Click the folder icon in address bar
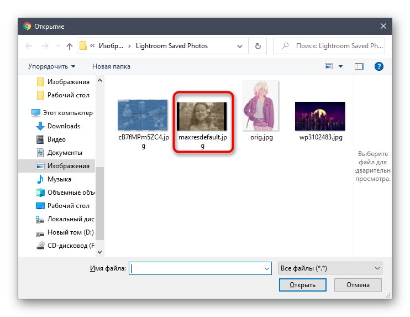The width and height of the screenshot is (410, 317). pyautogui.click(x=83, y=45)
